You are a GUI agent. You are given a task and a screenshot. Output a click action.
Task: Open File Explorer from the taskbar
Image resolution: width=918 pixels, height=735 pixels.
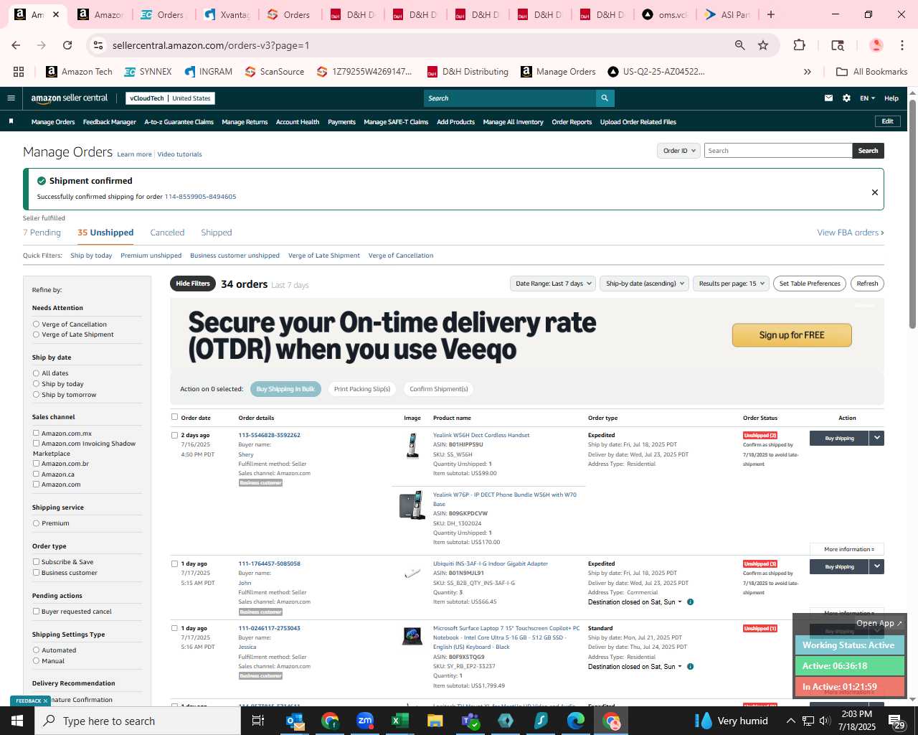click(435, 721)
